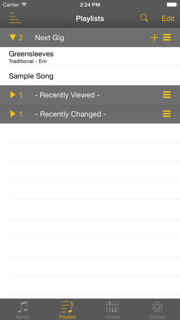The image size is (180, 320).
Task: Open the Settings gear icon
Action: [x=157, y=307]
